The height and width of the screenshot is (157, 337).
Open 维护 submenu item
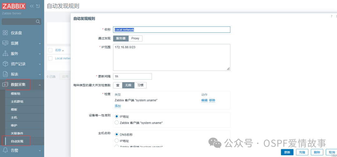[x=14, y=125]
